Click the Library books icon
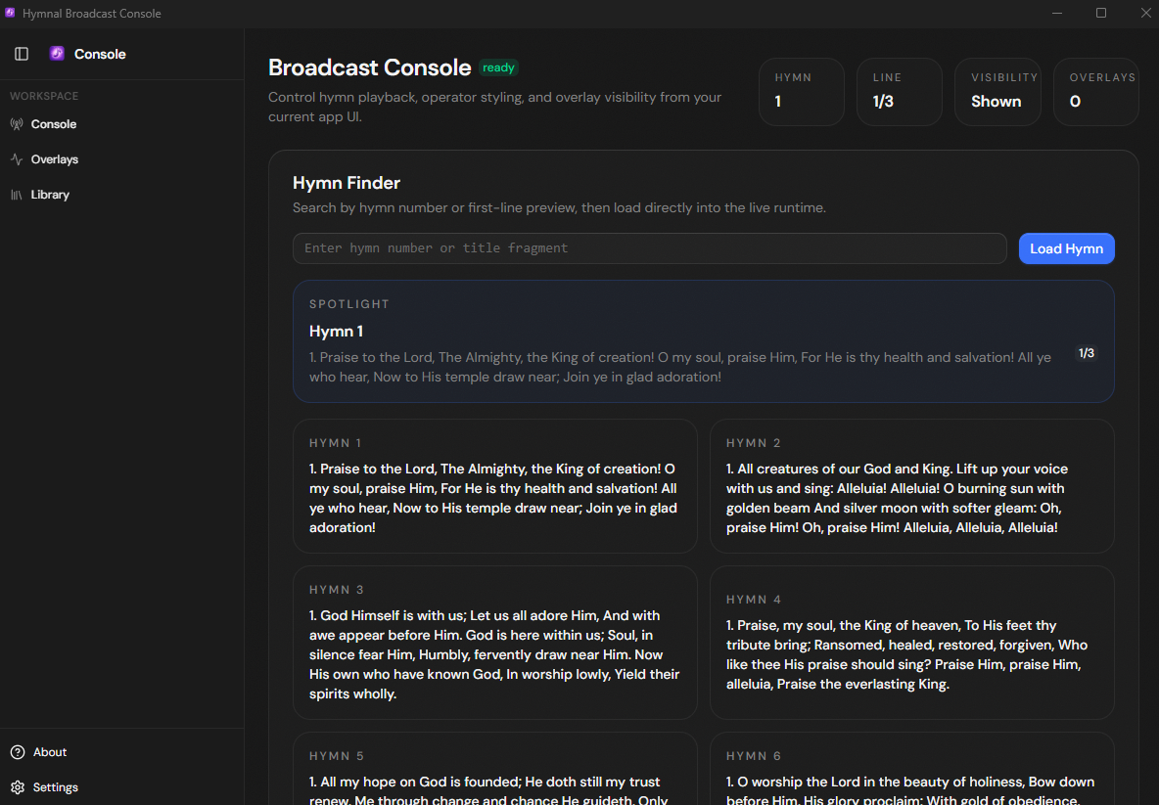The height and width of the screenshot is (805, 1159). tap(17, 195)
